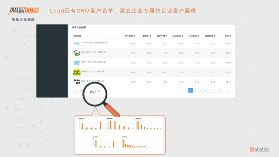Go to page 2 in pagination

196,90
